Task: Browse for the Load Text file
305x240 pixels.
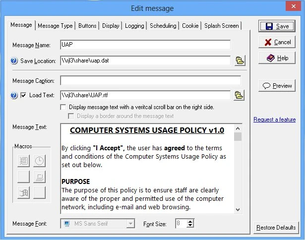Action: pyautogui.click(x=240, y=95)
